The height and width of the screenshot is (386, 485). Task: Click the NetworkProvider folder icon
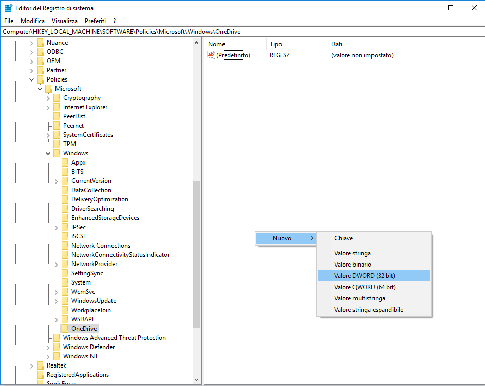coord(65,263)
